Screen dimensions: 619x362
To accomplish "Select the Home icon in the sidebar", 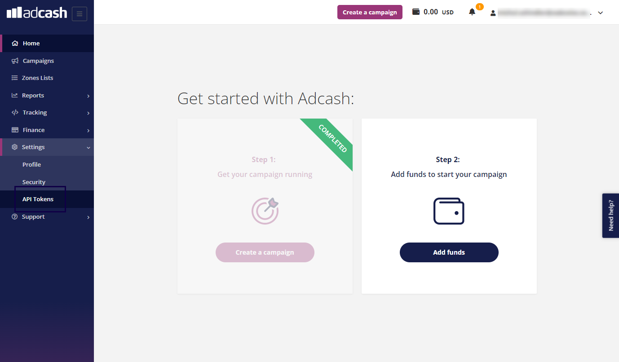I will (x=14, y=43).
